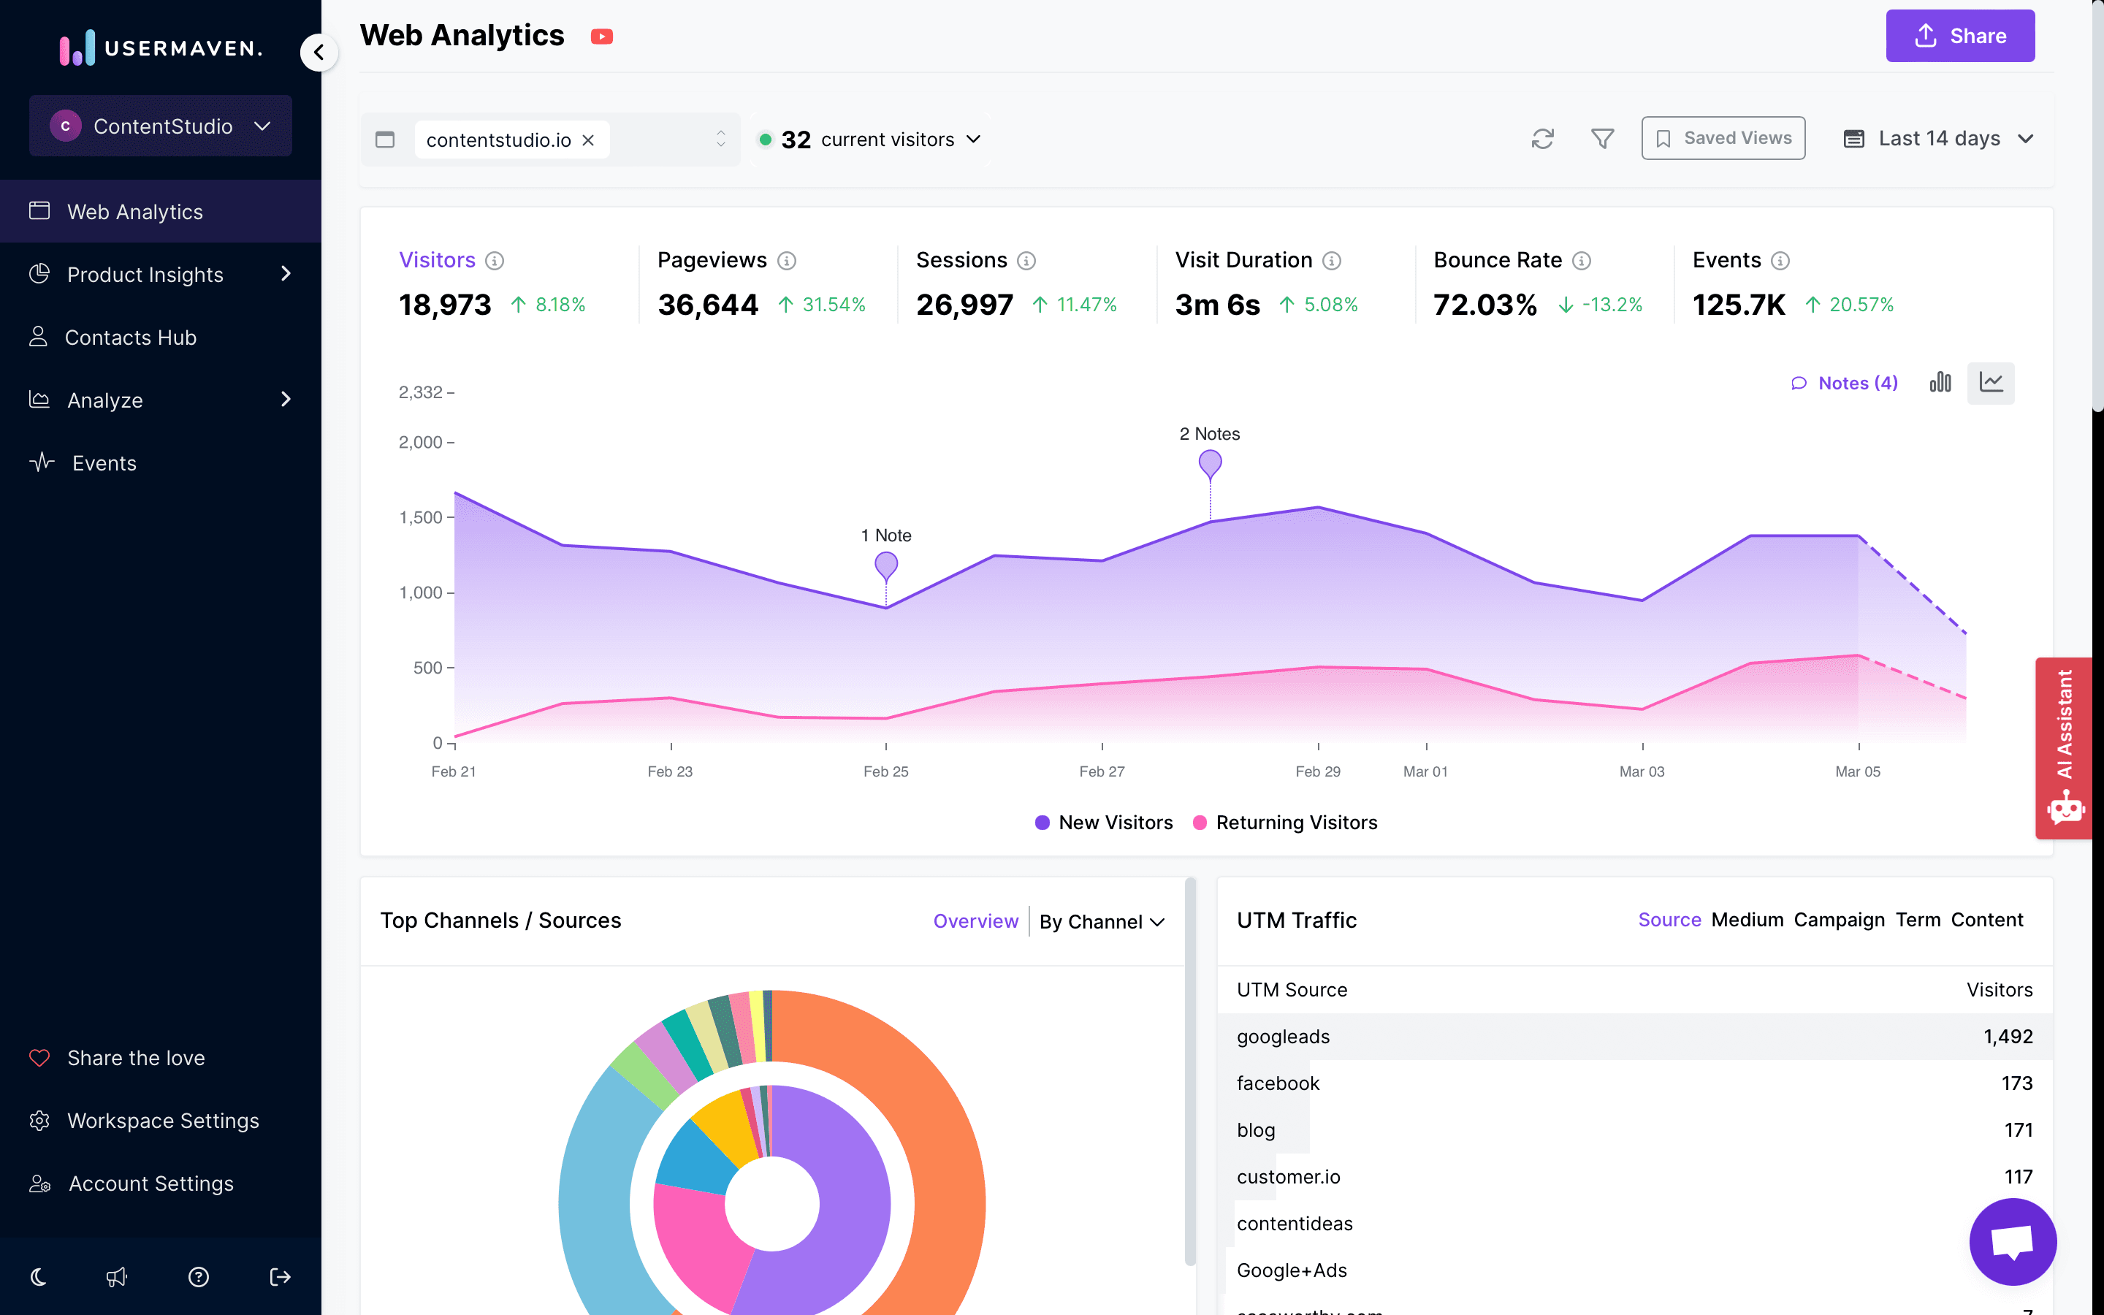Click Share button top right

[x=1960, y=35]
